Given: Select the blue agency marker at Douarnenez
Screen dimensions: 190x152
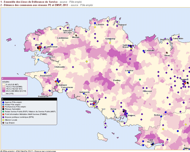Looking at the screenshot, I should [45, 73].
